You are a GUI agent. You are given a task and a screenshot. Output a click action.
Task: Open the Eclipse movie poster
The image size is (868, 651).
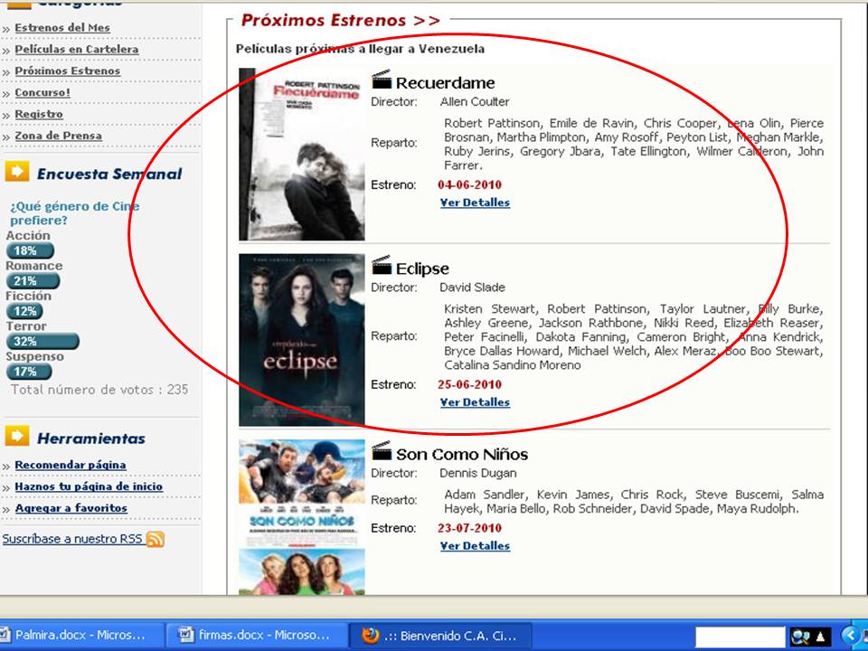pos(302,340)
